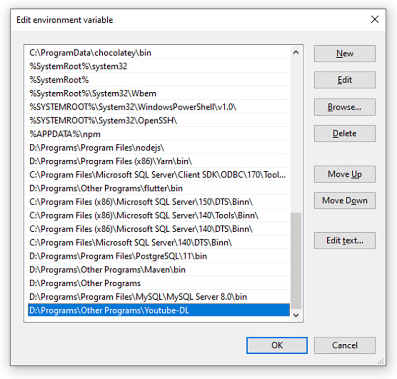Open the Browse dialog
Image resolution: width=397 pixels, height=379 pixels.
click(344, 107)
